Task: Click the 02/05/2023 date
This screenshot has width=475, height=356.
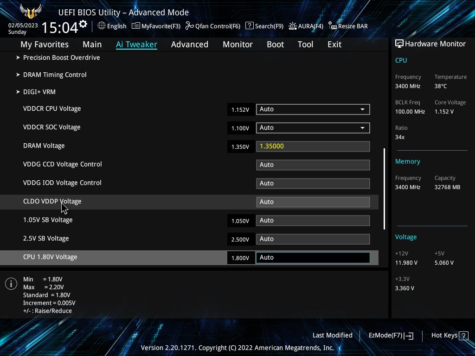Action: pos(23,25)
